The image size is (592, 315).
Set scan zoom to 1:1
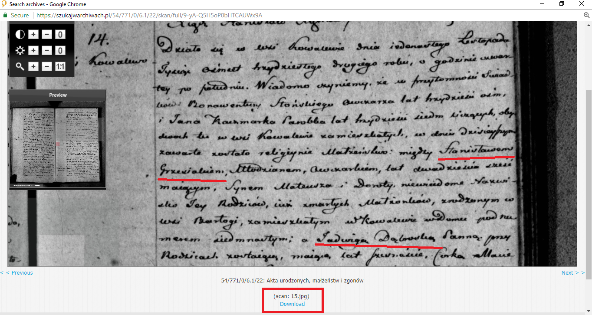tap(60, 66)
